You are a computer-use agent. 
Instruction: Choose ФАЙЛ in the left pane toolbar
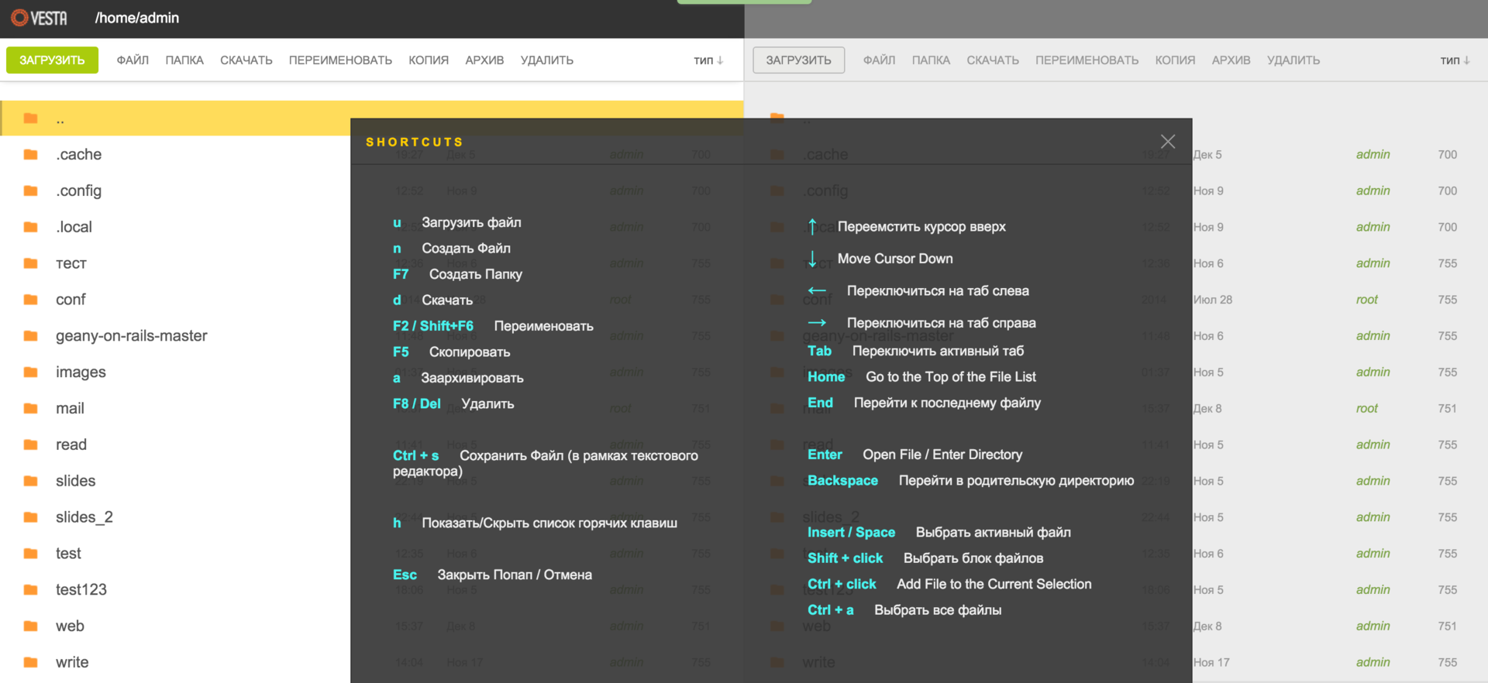[133, 60]
